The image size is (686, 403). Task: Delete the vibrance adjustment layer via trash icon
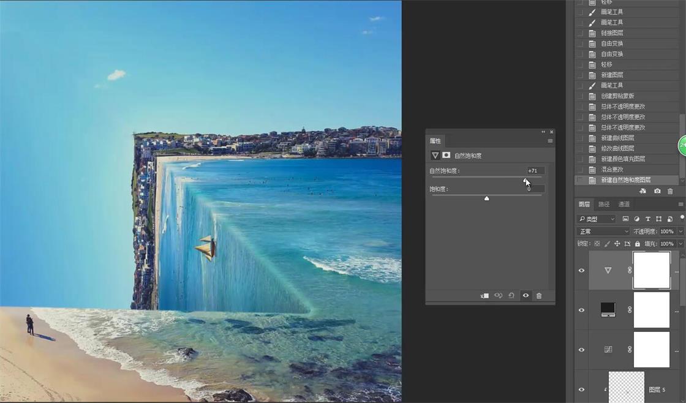pos(539,296)
